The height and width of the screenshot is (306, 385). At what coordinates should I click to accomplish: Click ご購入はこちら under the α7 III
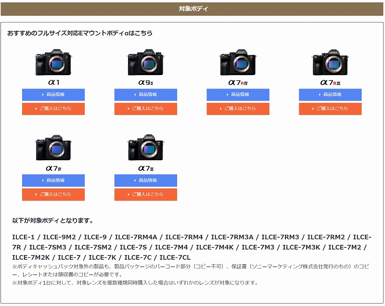tap(146, 194)
